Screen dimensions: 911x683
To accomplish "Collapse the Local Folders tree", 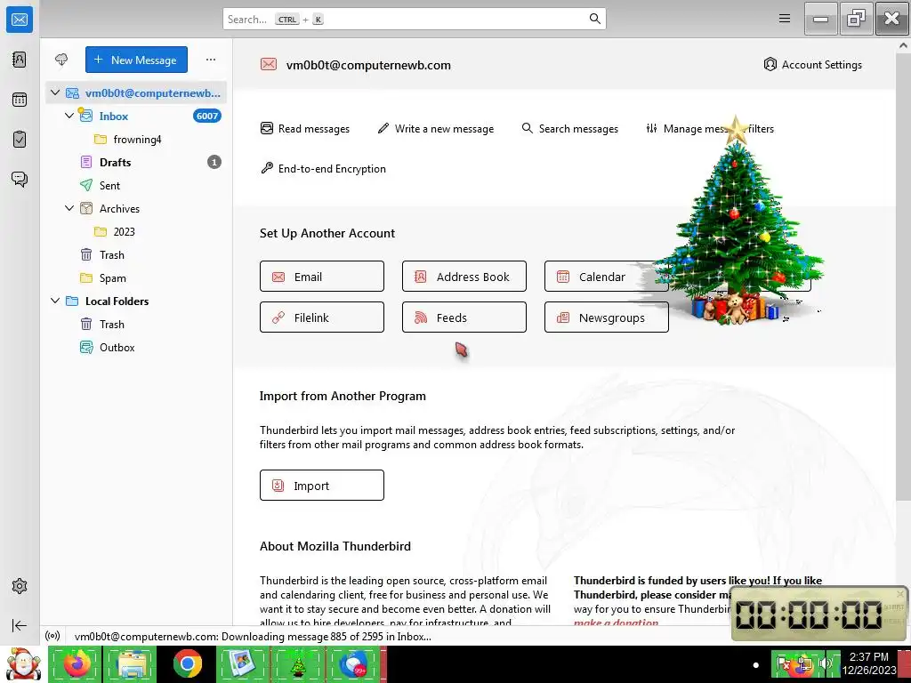I will [x=55, y=301].
